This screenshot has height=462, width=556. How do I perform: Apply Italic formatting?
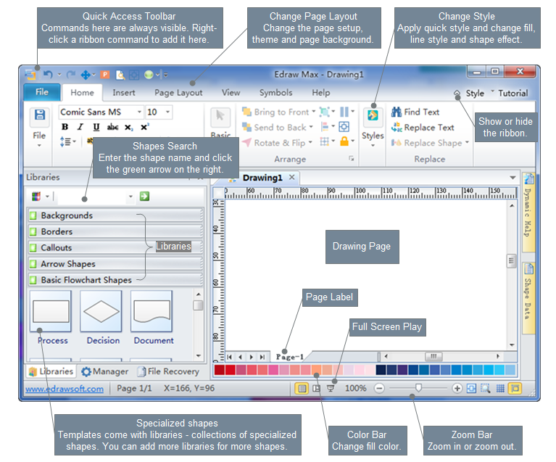(x=80, y=127)
